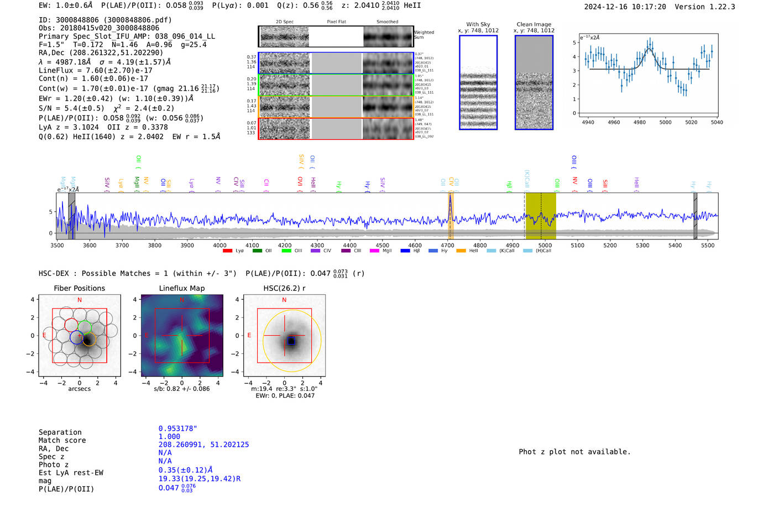Viewport: 774px width, 527px height.
Task: Click the orange highlighted line near 4700Å
Action: [451, 216]
